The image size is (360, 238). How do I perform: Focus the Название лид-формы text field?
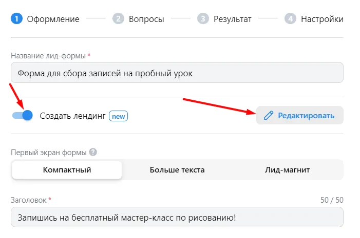177,73
